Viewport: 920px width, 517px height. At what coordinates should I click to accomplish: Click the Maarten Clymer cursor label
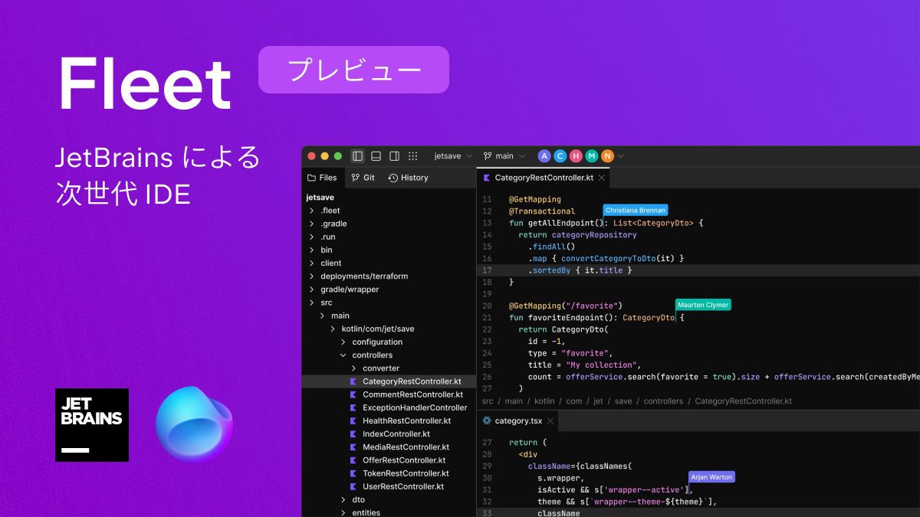coord(703,305)
